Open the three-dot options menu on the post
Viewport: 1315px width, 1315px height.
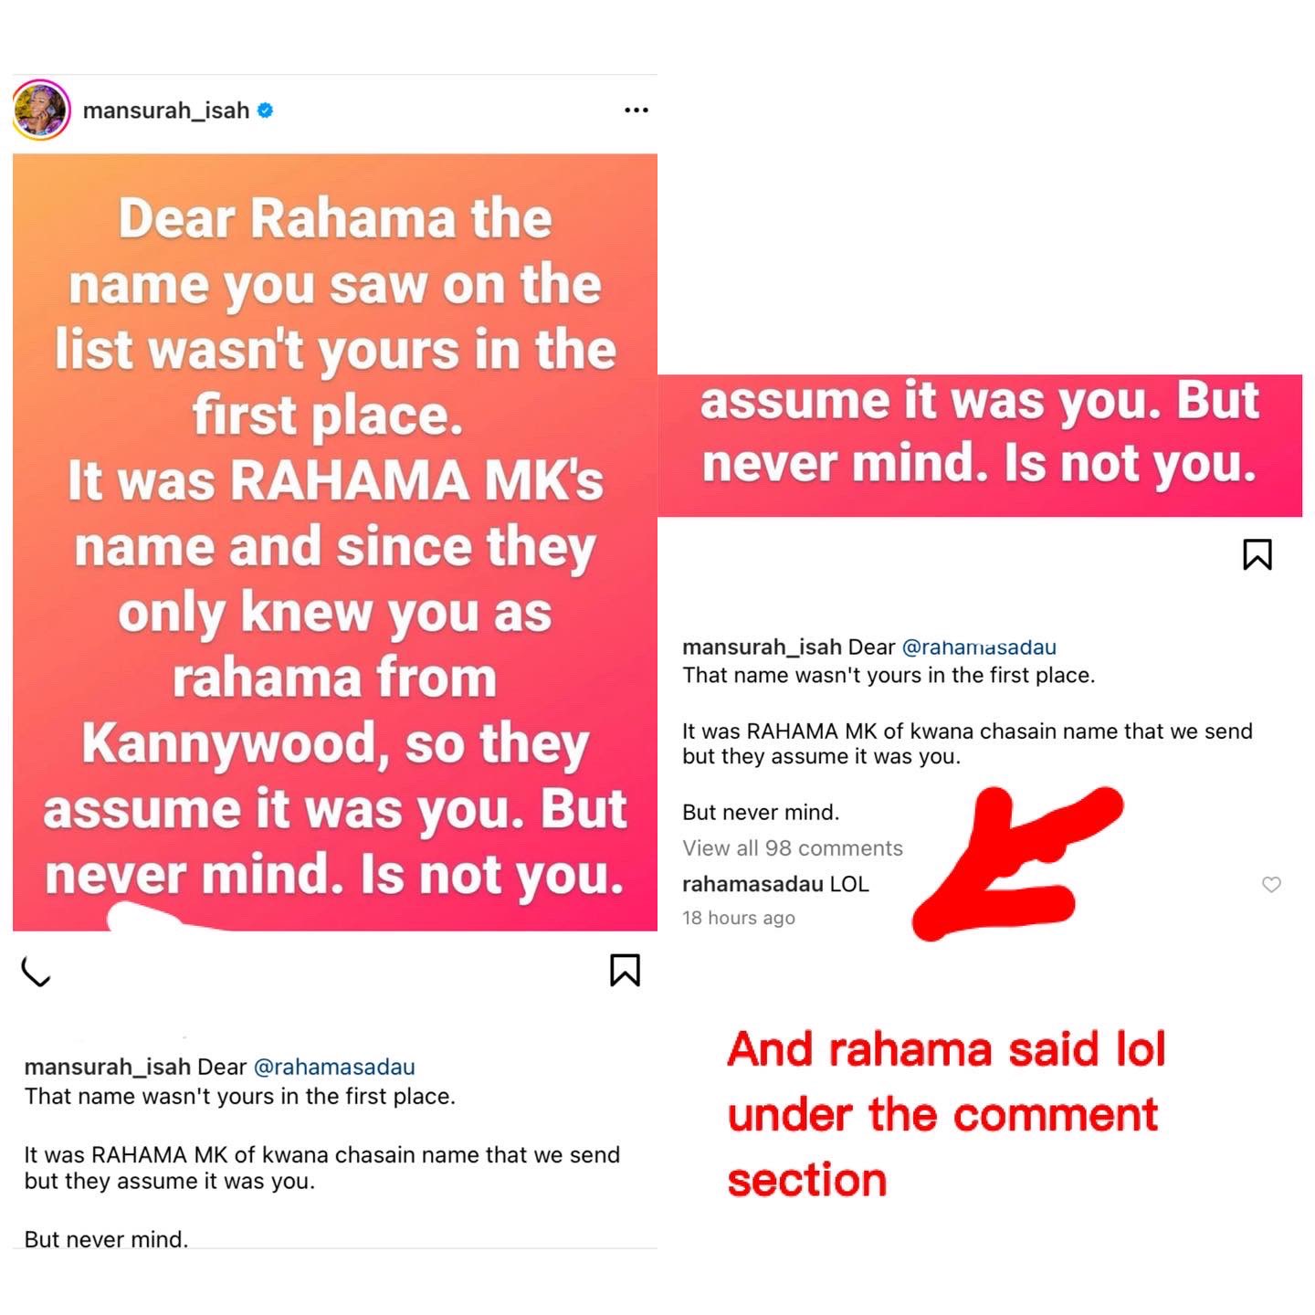(x=636, y=110)
